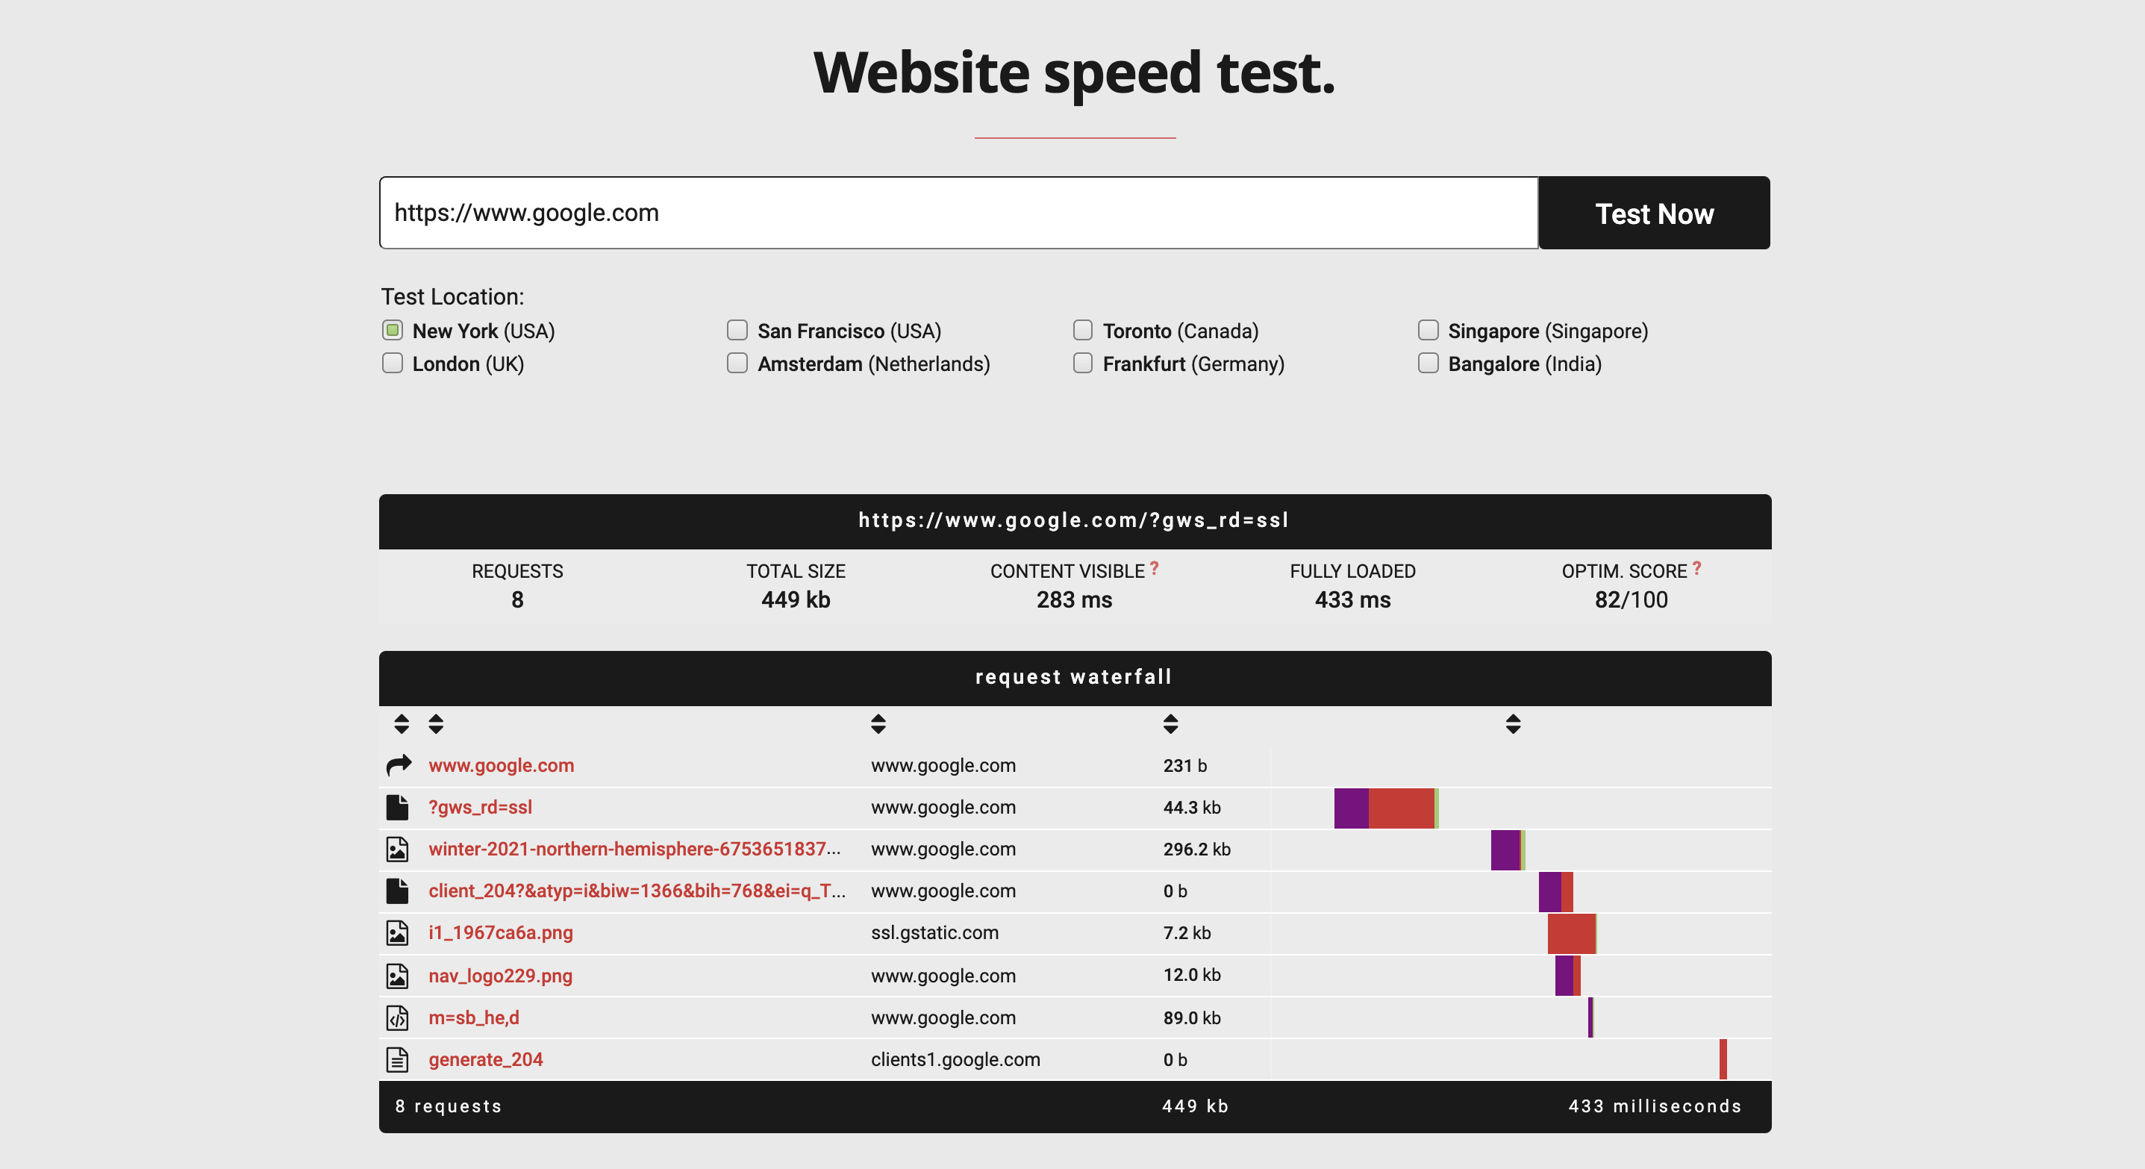This screenshot has height=1169, width=2145.
Task: Click the redirect arrow icon beside www.google.com
Action: click(399, 764)
